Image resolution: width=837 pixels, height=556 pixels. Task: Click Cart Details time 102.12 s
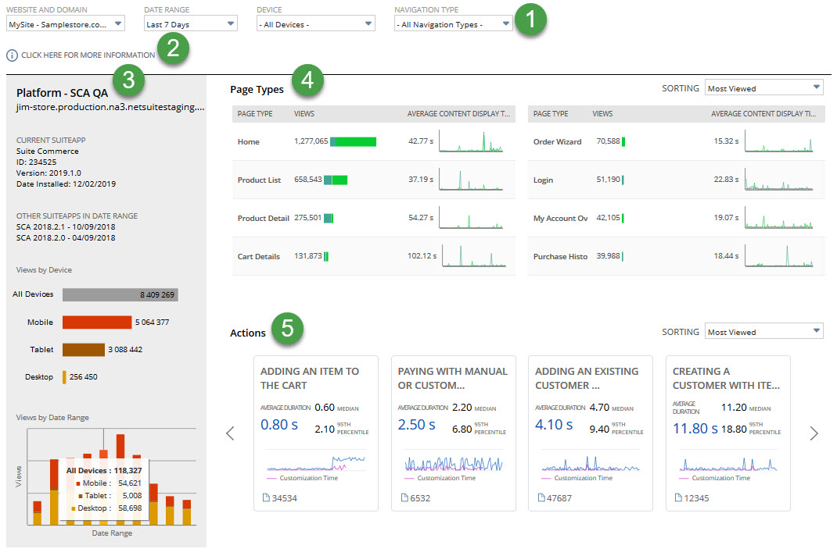point(422,256)
